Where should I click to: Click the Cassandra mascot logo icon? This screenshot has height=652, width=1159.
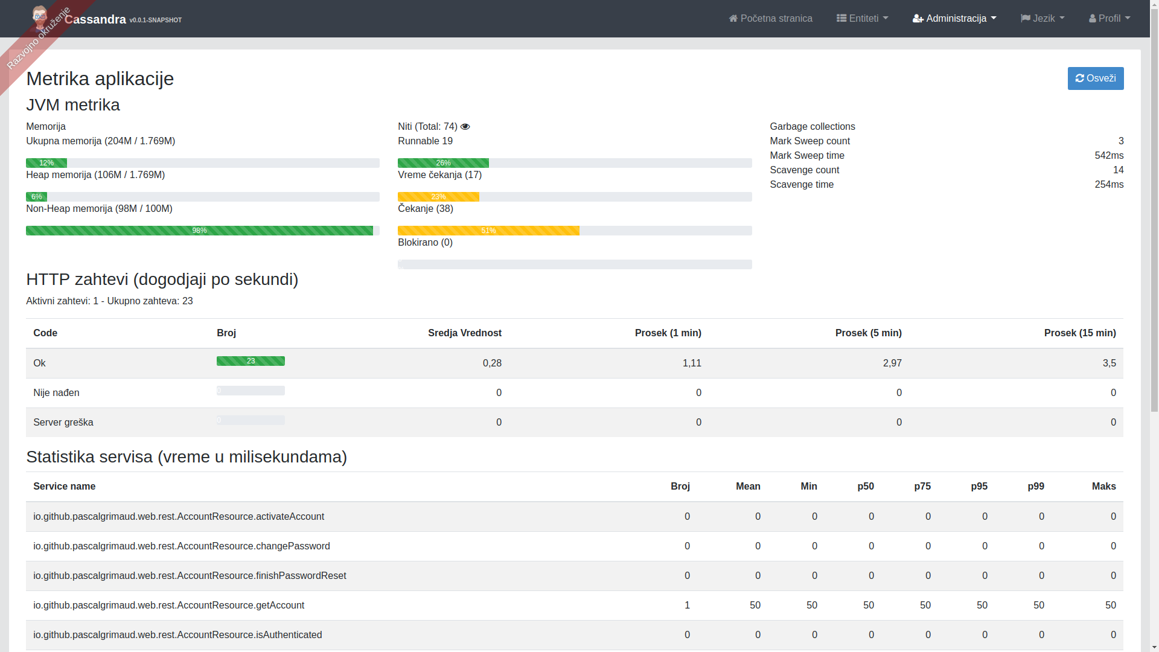coord(40,18)
